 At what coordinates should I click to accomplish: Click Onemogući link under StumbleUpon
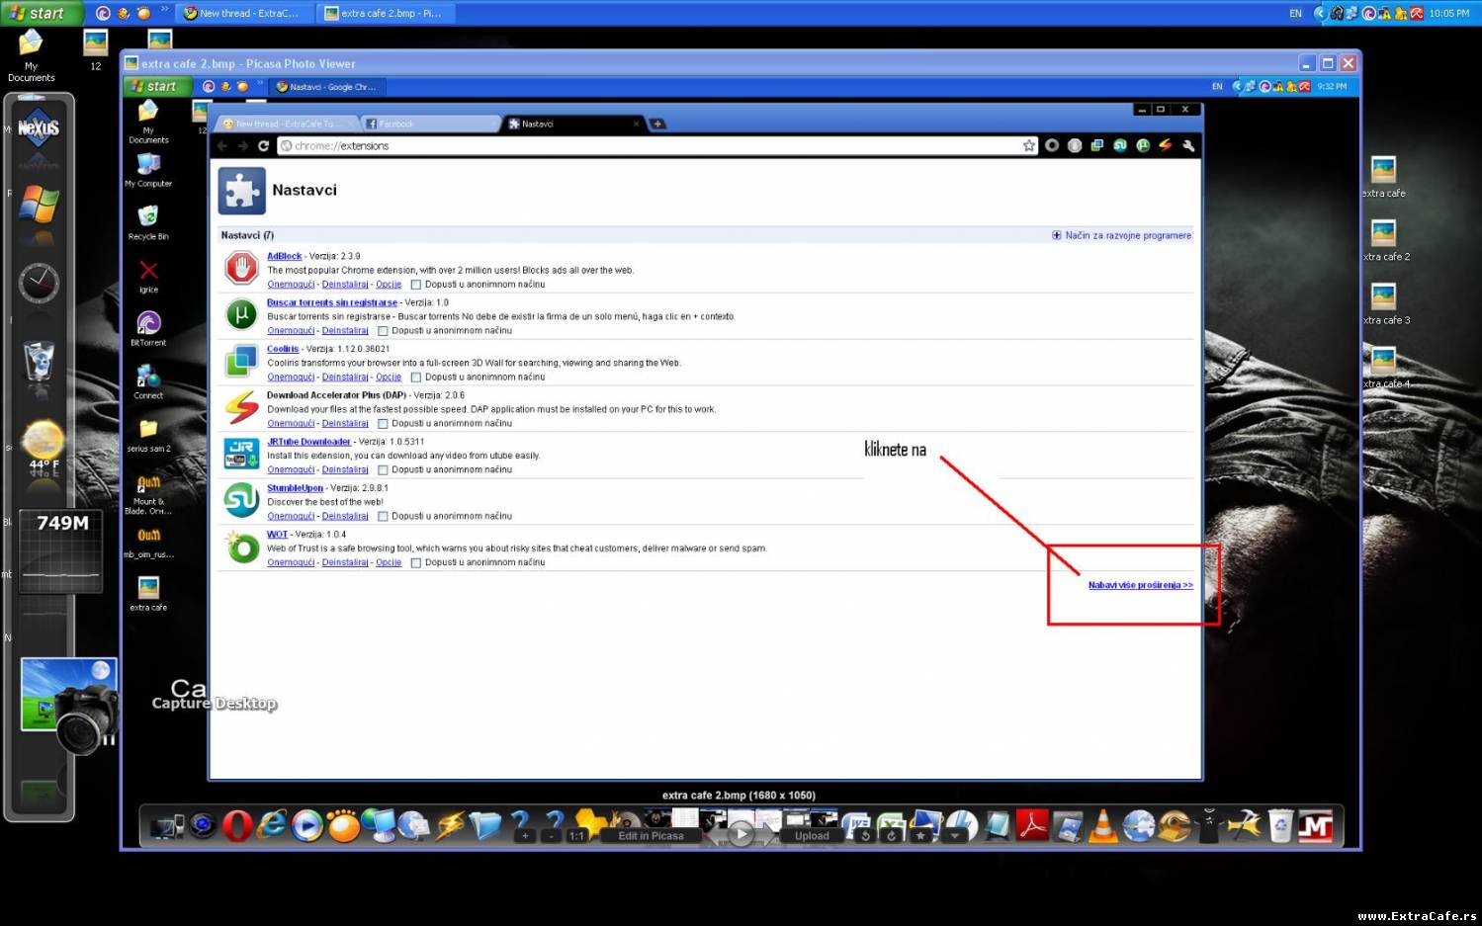click(x=291, y=517)
